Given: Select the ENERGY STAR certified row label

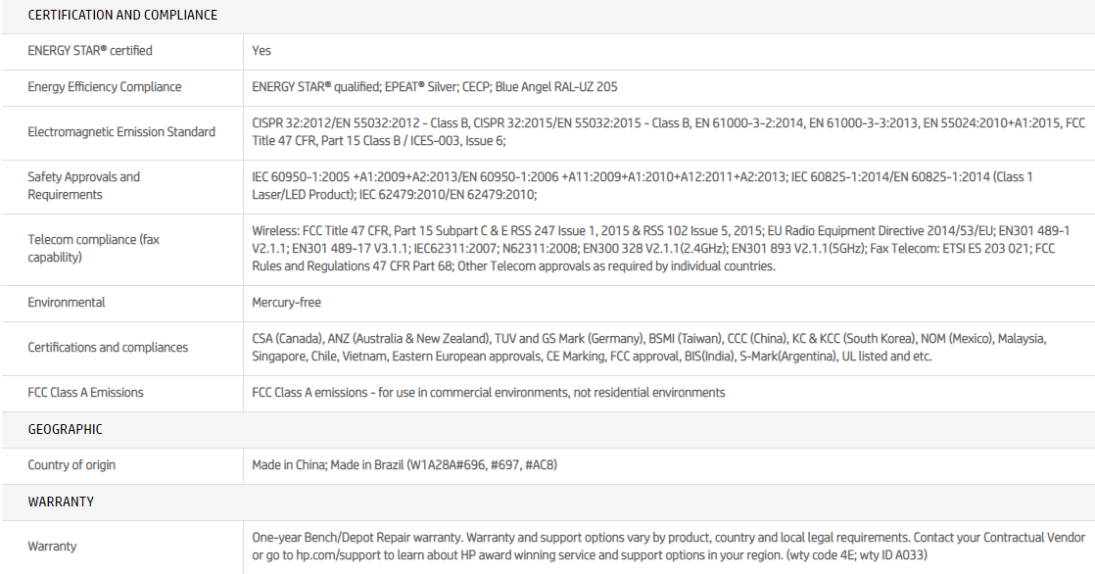Looking at the screenshot, I should [x=90, y=51].
